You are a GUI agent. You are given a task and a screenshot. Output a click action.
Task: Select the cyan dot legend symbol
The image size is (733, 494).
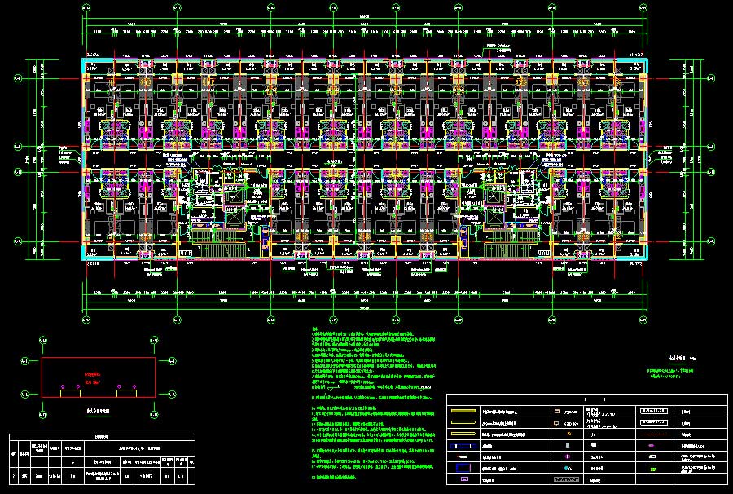point(566,468)
